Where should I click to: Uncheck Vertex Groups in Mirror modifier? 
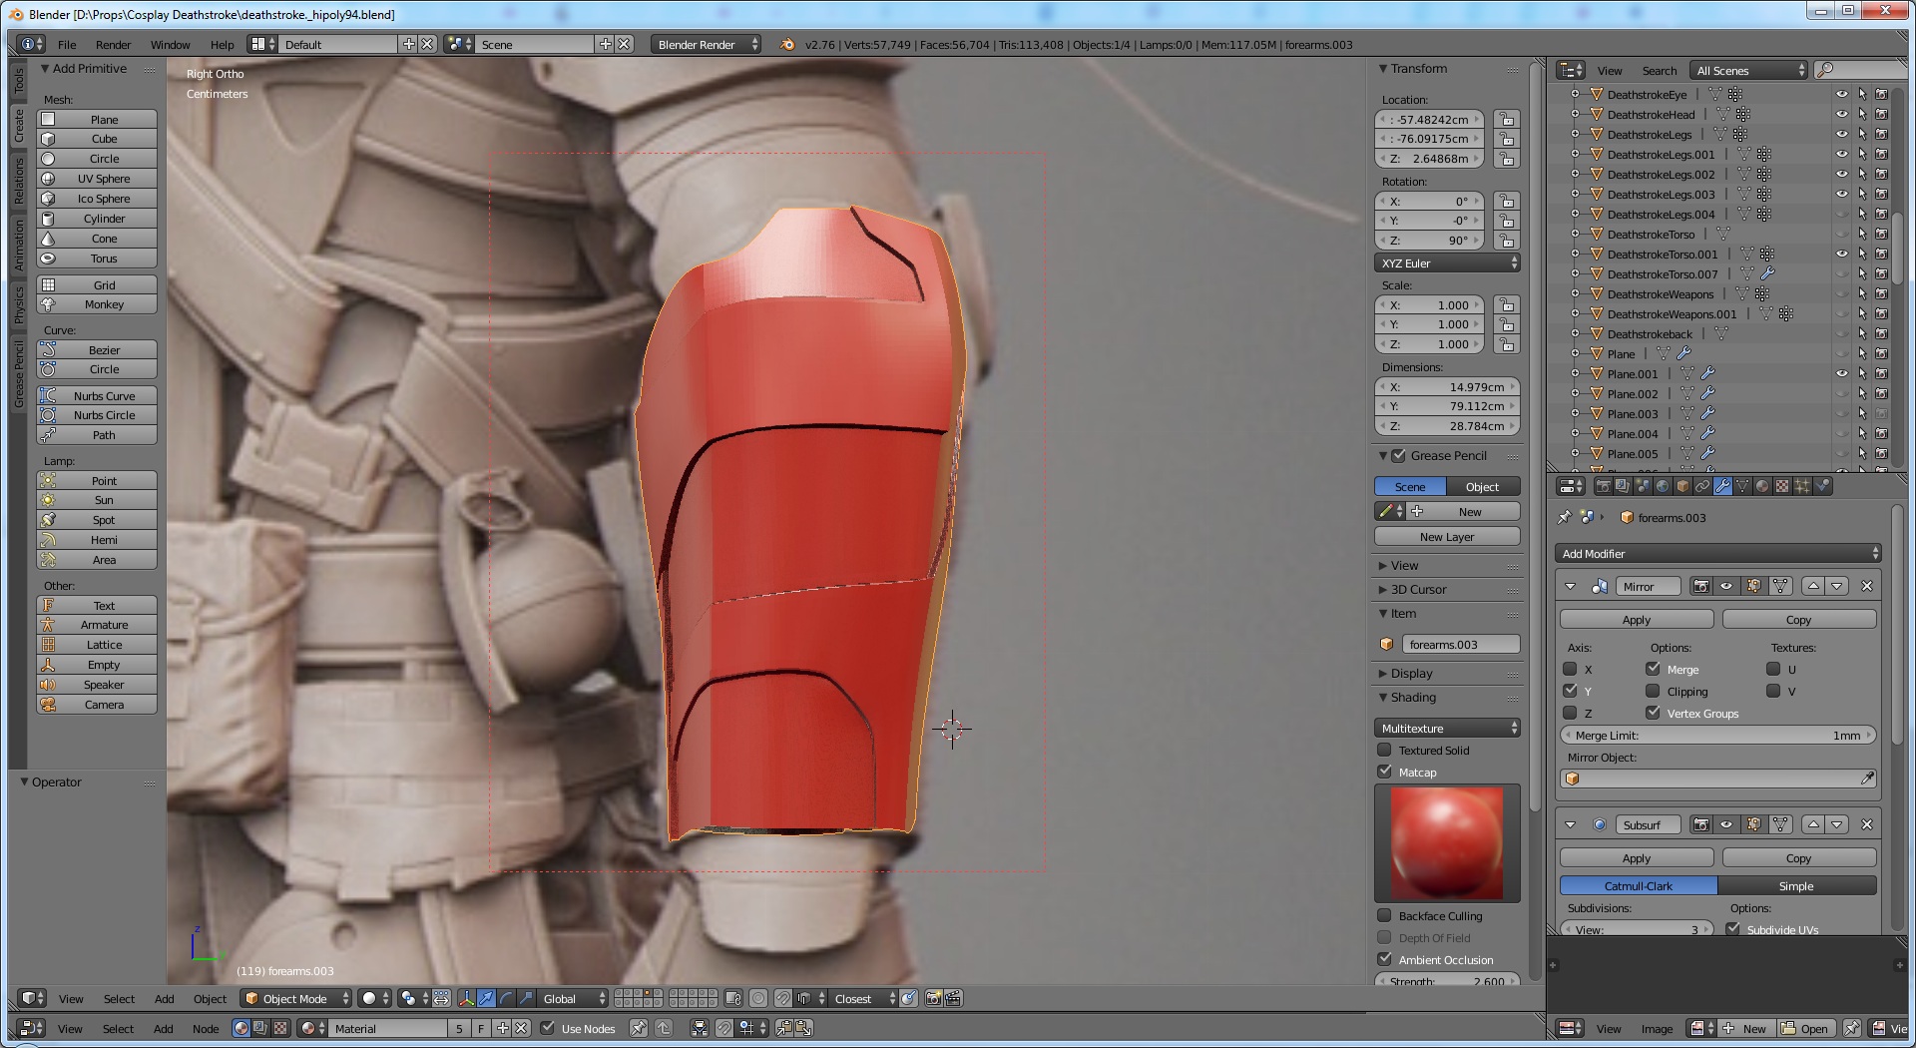(1653, 713)
